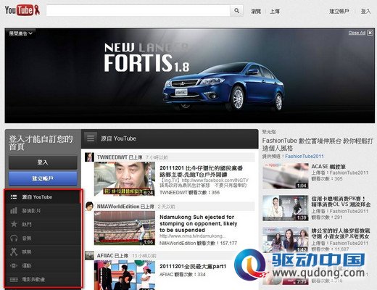Viewport: 377px width, 290px height.
Task: Click the blue 建立帳戶 sidebar button
Action: click(43, 178)
